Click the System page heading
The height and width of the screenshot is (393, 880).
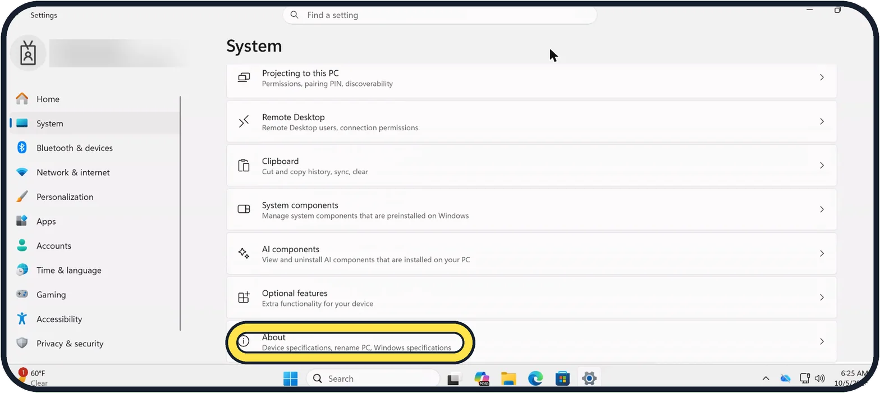click(x=254, y=46)
